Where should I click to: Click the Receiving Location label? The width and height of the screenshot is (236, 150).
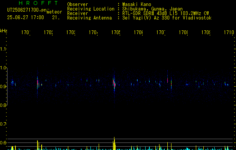coord(91,9)
